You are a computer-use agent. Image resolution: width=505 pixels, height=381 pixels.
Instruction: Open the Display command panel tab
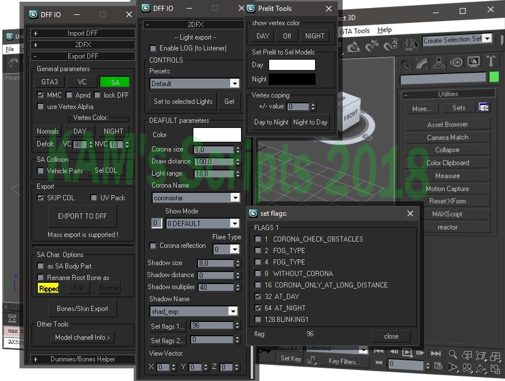473,62
